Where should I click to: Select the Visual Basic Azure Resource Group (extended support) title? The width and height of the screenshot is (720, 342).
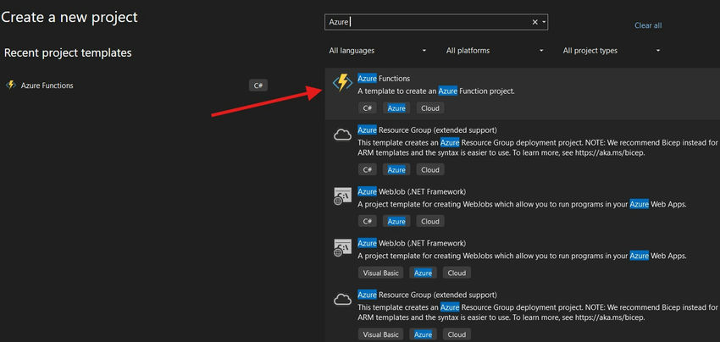pyautogui.click(x=427, y=295)
